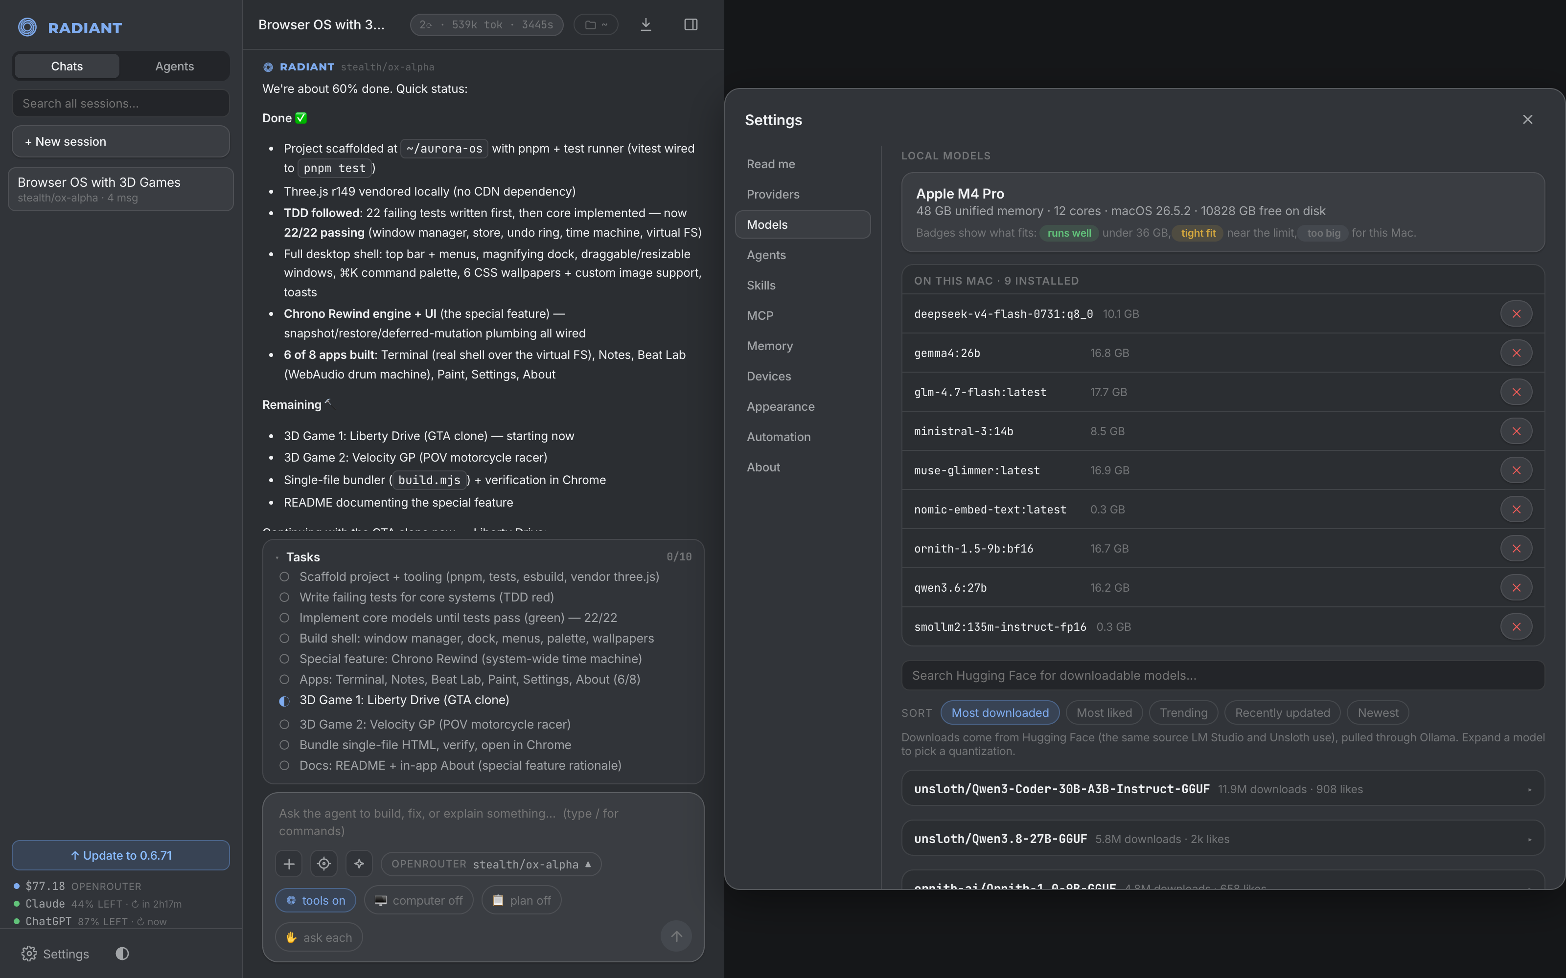Toggle tools on pill
The width and height of the screenshot is (1566, 978).
pos(316,900)
